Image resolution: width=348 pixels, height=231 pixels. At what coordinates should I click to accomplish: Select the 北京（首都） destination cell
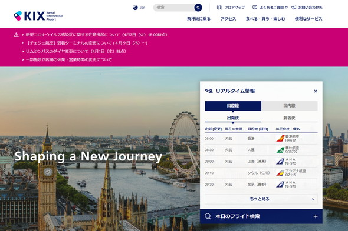257,185
